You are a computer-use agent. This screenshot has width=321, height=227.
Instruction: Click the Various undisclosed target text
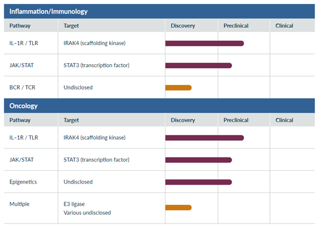pyautogui.click(x=87, y=213)
